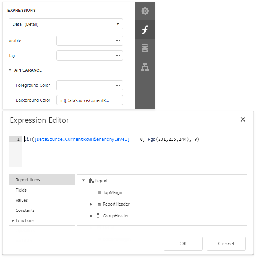Click the Foreground Color label
Viewport: 256px width, 258px height.
point(33,85)
